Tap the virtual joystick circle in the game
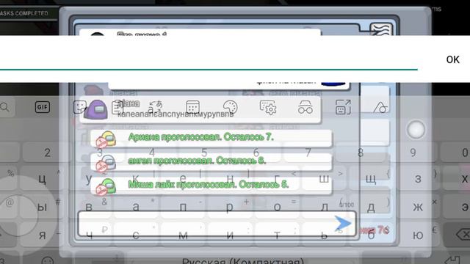The height and width of the screenshot is (264, 470). tap(18, 216)
